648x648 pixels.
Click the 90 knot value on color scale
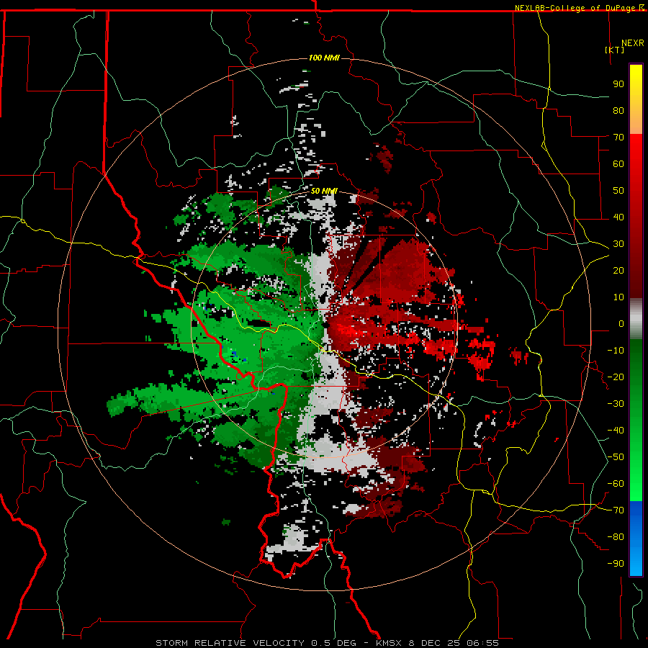point(618,84)
